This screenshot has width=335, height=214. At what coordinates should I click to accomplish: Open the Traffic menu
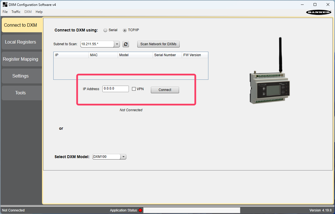(x=16, y=12)
